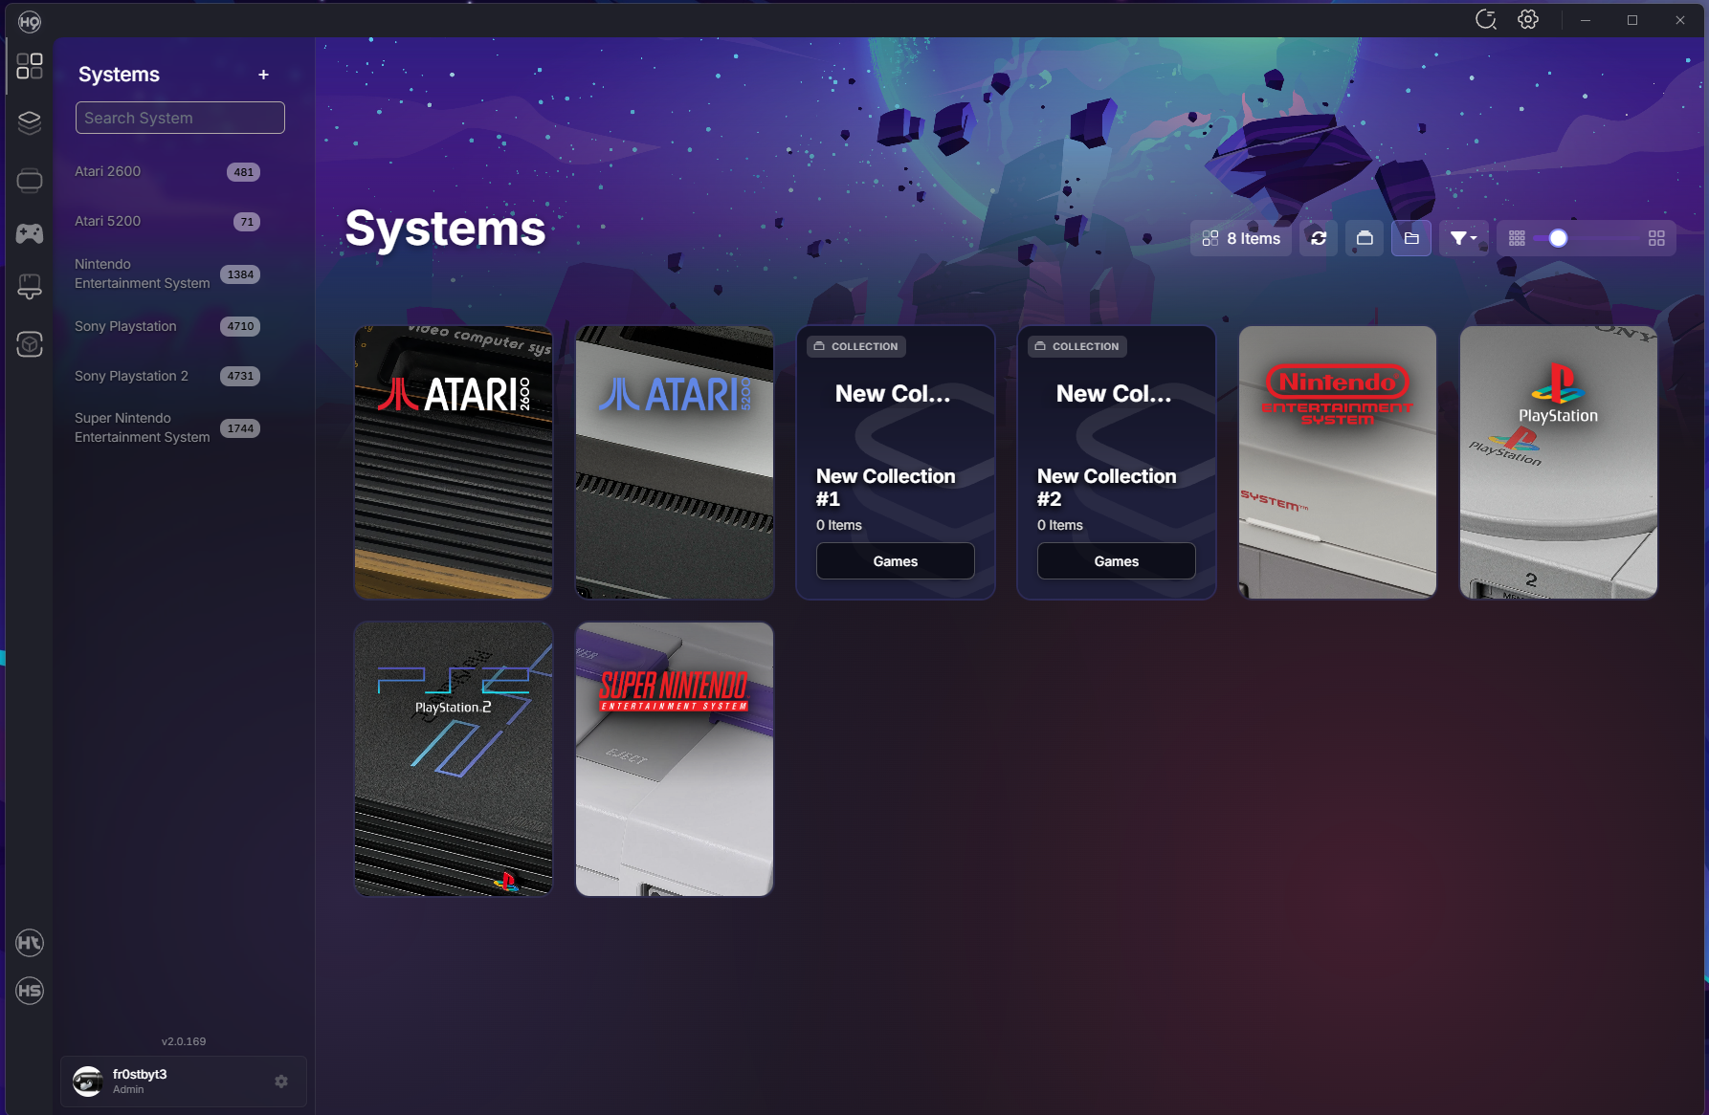Add a new system with plus icon
Viewport: 1709px width, 1115px height.
(x=263, y=75)
